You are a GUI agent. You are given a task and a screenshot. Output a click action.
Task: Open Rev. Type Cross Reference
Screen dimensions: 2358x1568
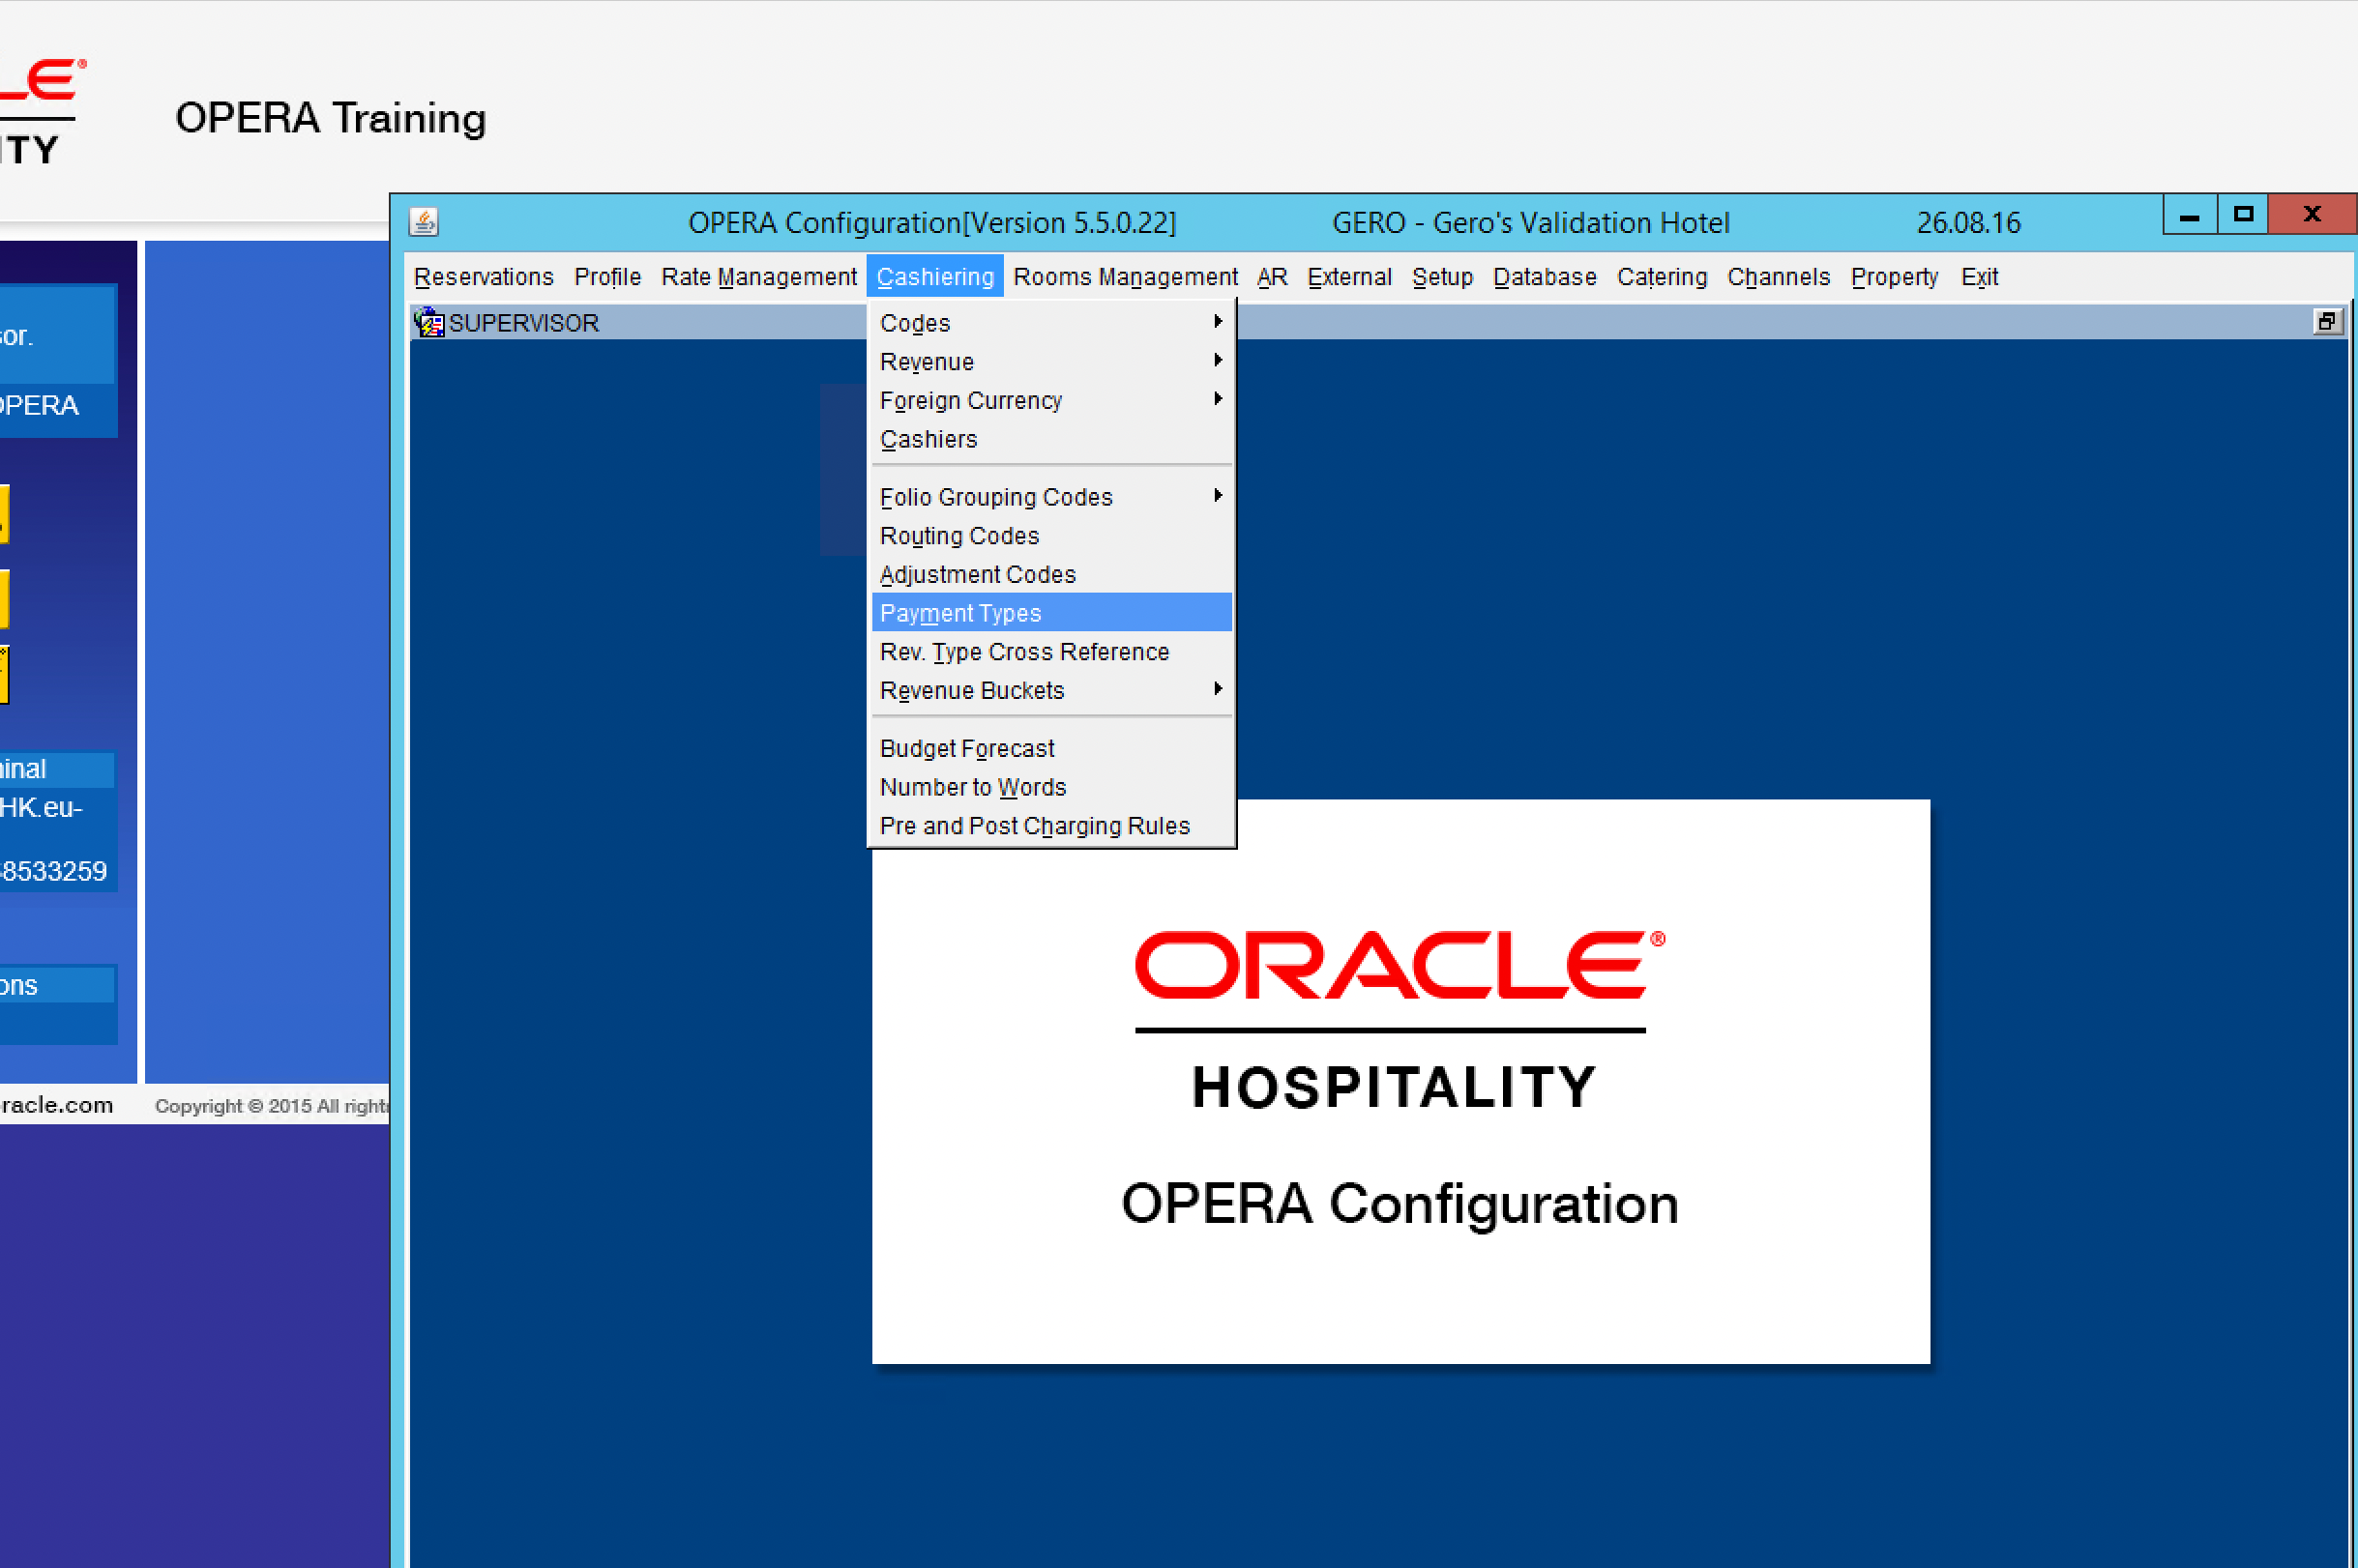click(x=1023, y=652)
